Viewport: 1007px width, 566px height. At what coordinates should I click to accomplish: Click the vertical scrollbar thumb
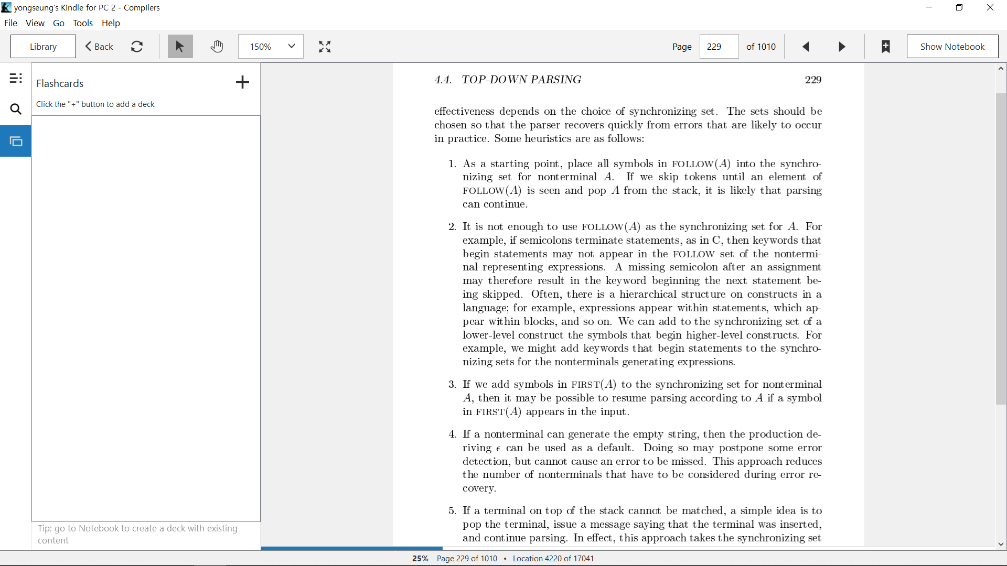point(1001,249)
